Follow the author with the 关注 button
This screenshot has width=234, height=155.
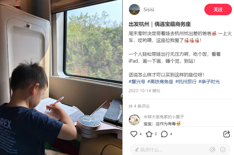218,10
